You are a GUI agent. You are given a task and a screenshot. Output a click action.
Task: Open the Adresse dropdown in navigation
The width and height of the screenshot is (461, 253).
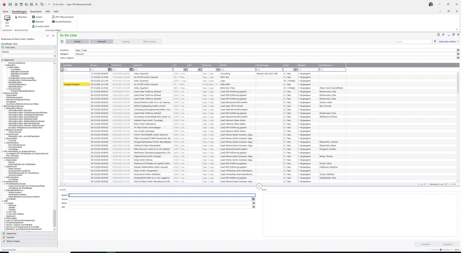[55, 51]
